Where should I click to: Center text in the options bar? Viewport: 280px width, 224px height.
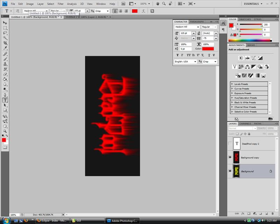point(120,11)
